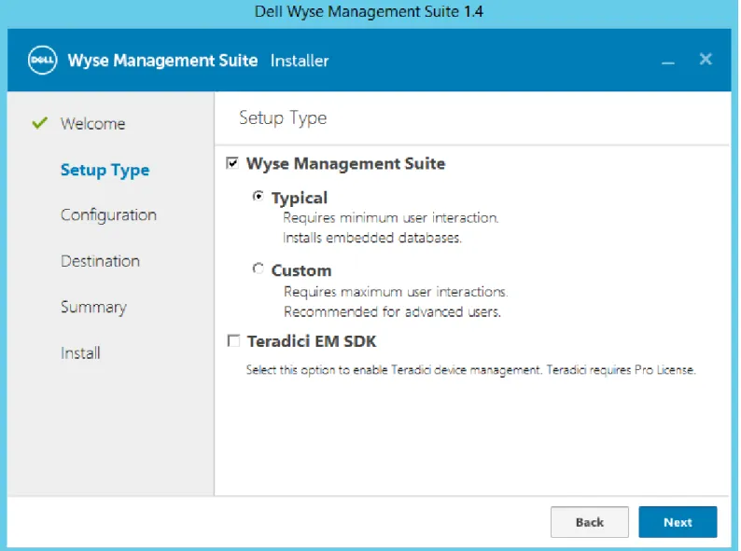Open the Configuration step in sidebar

tap(108, 215)
